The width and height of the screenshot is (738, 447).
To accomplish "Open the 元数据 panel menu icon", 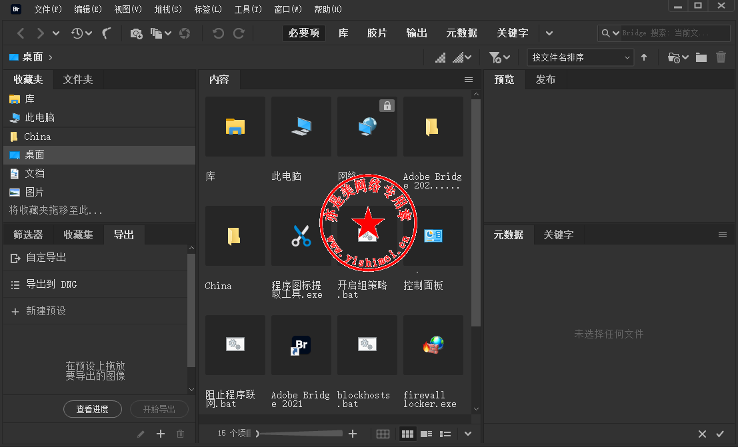I will 723,234.
